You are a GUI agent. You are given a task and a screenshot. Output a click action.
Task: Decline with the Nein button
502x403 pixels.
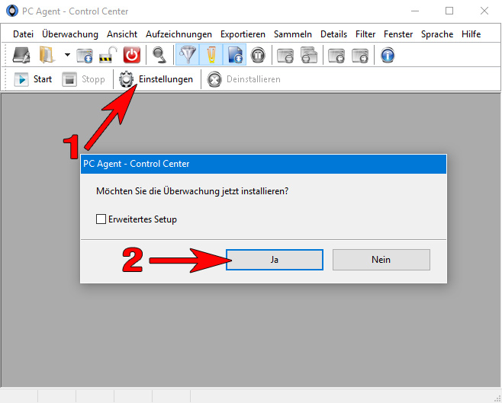(x=381, y=260)
